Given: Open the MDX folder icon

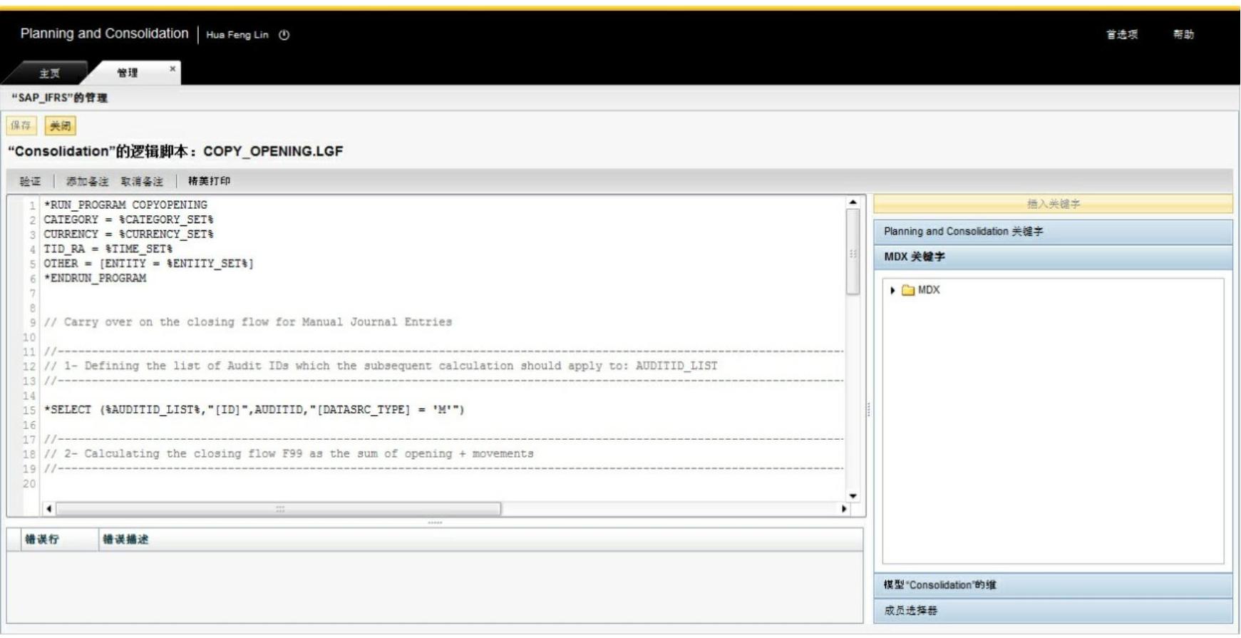Looking at the screenshot, I should pos(908,290).
